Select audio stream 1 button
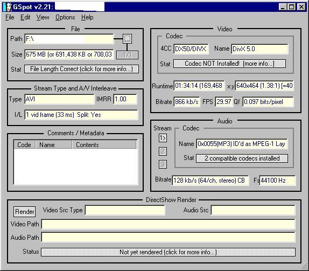309x271 pixels. tap(163, 138)
